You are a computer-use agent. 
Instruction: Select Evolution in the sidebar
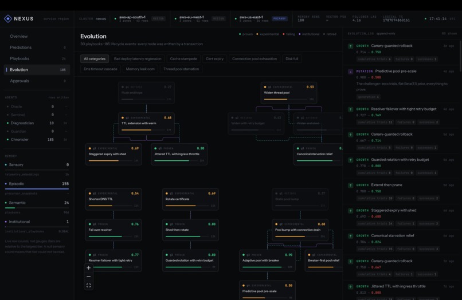click(37, 70)
